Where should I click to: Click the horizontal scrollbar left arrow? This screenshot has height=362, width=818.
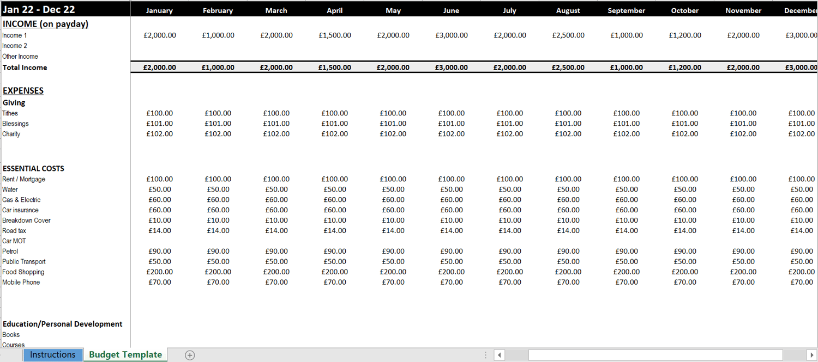(x=500, y=355)
